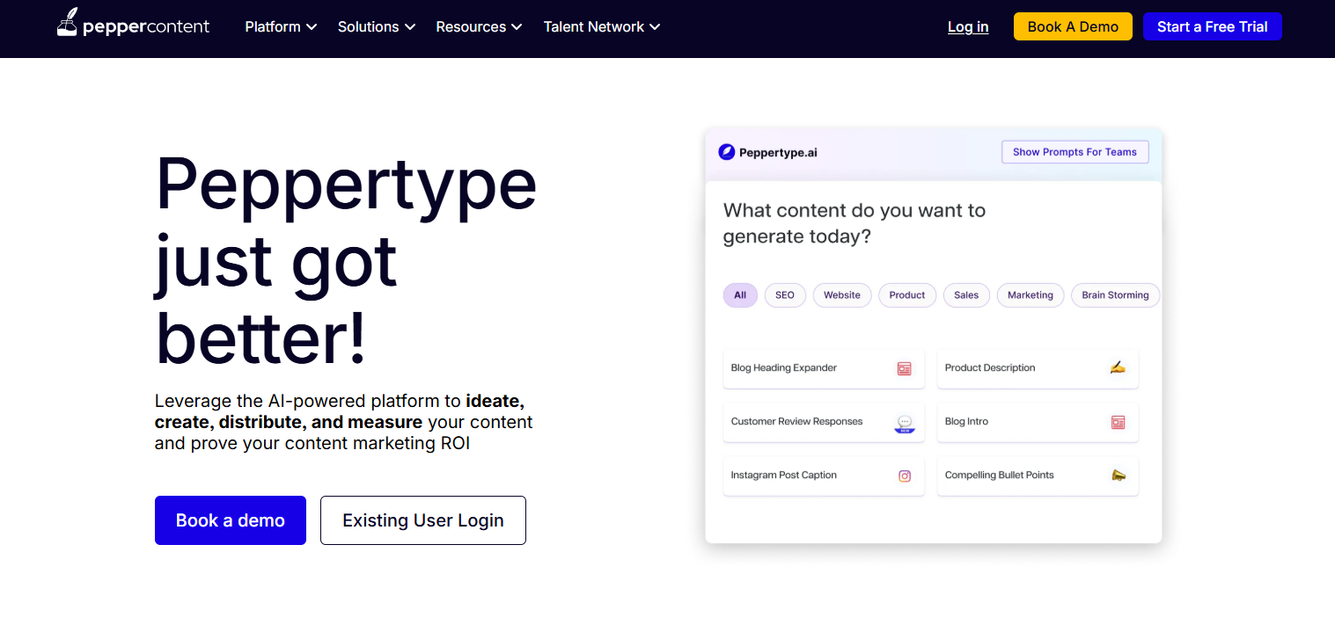Select the SEO category pill
1335x632 pixels.
785,295
